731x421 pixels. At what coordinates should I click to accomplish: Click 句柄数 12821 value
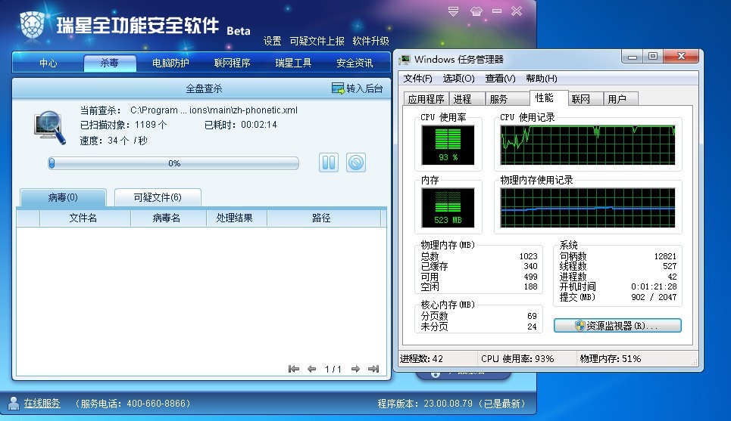pyautogui.click(x=665, y=256)
